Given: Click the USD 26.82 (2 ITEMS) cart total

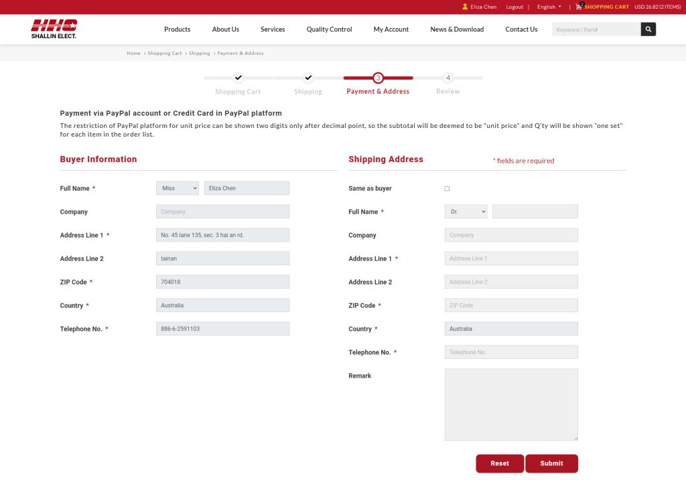Looking at the screenshot, I should (x=658, y=7).
